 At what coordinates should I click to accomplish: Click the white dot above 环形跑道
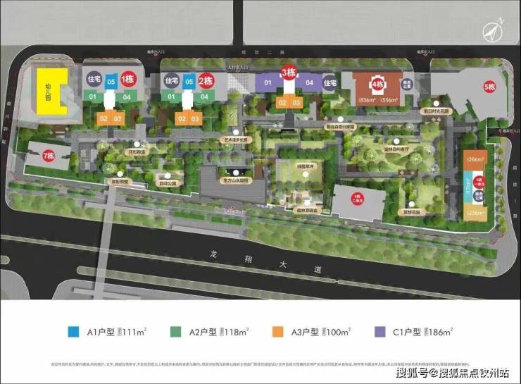pyautogui.click(x=137, y=144)
